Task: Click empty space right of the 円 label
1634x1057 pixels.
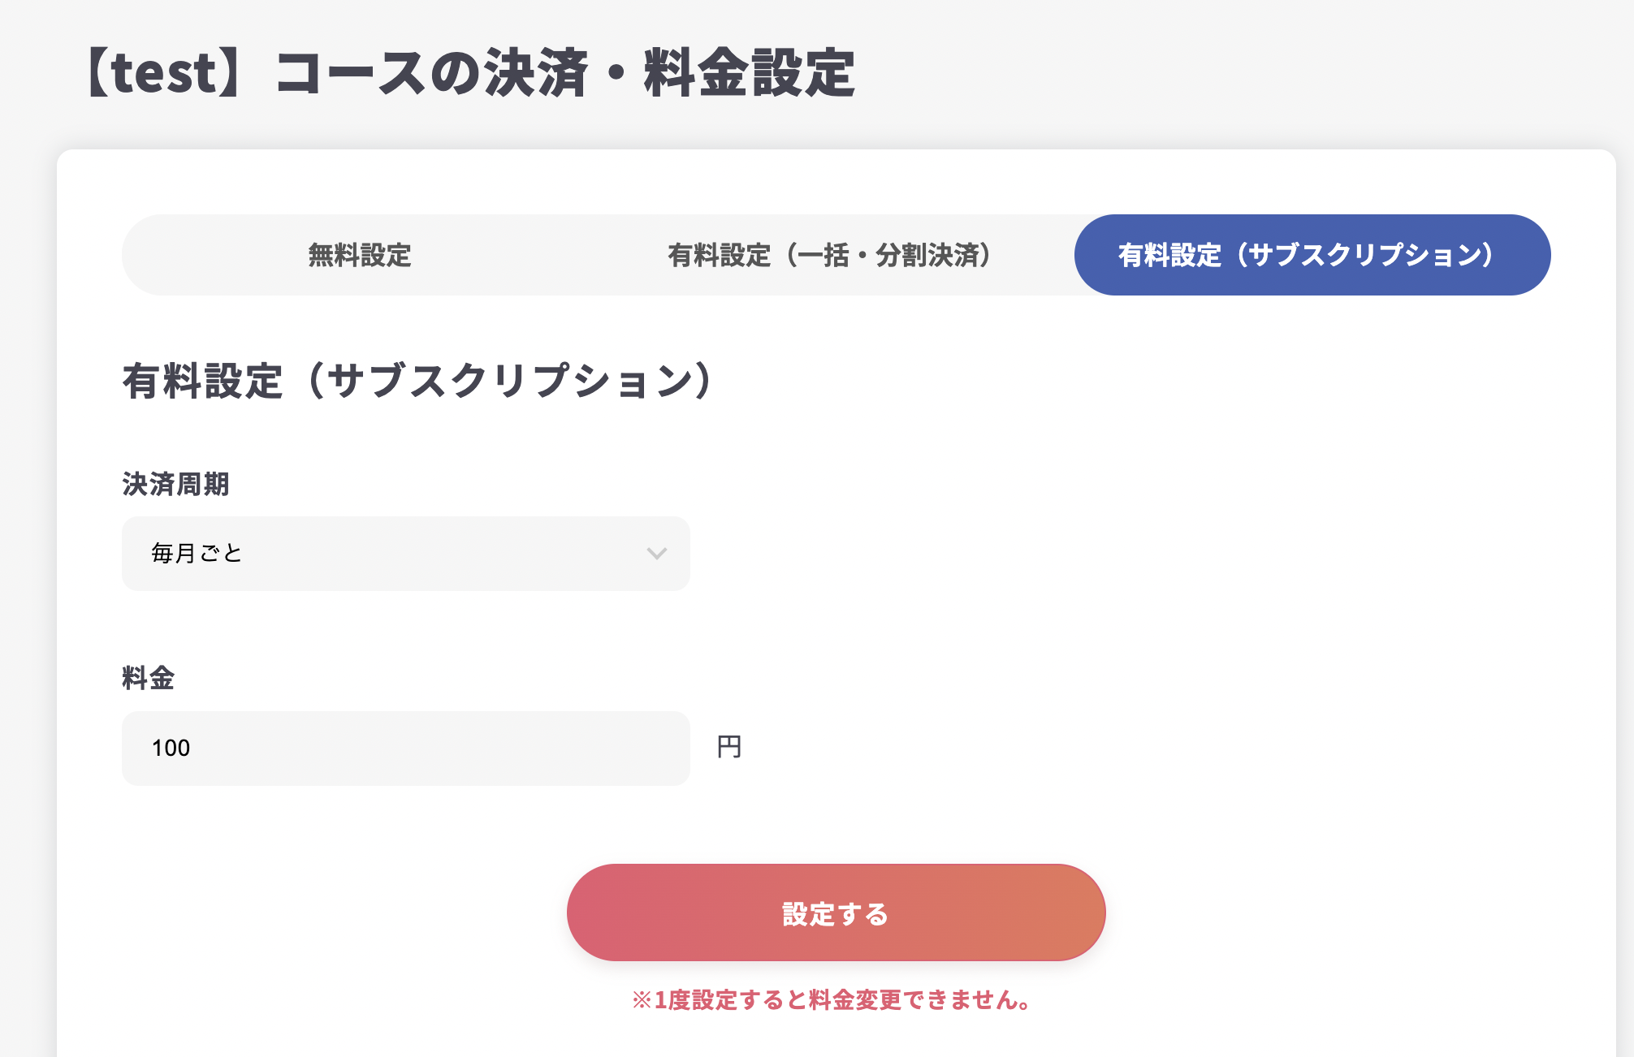Action: pos(1056,747)
